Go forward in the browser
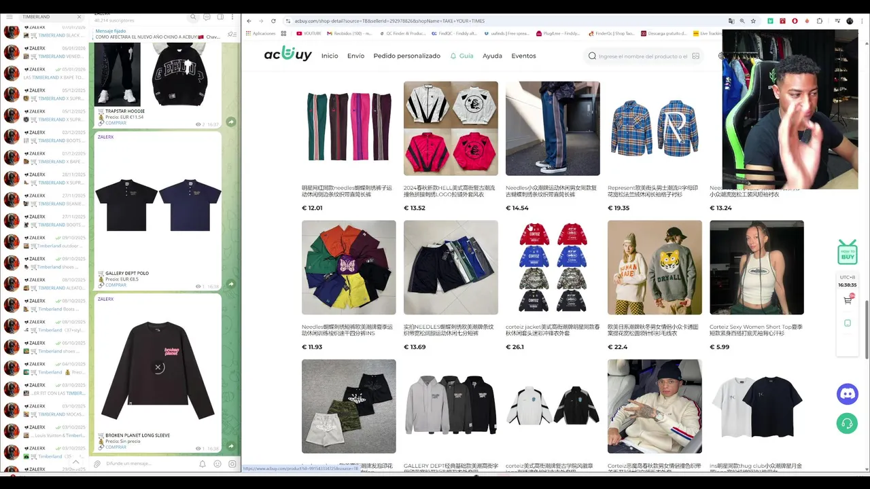 tap(261, 21)
